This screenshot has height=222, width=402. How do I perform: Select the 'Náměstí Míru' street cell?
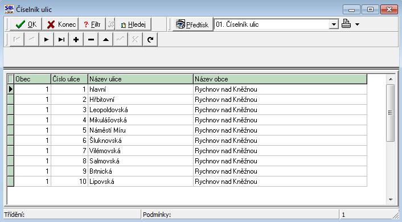[x=141, y=130]
